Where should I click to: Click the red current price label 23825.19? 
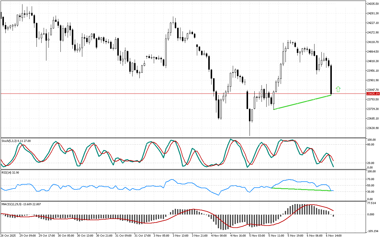tap(373, 94)
